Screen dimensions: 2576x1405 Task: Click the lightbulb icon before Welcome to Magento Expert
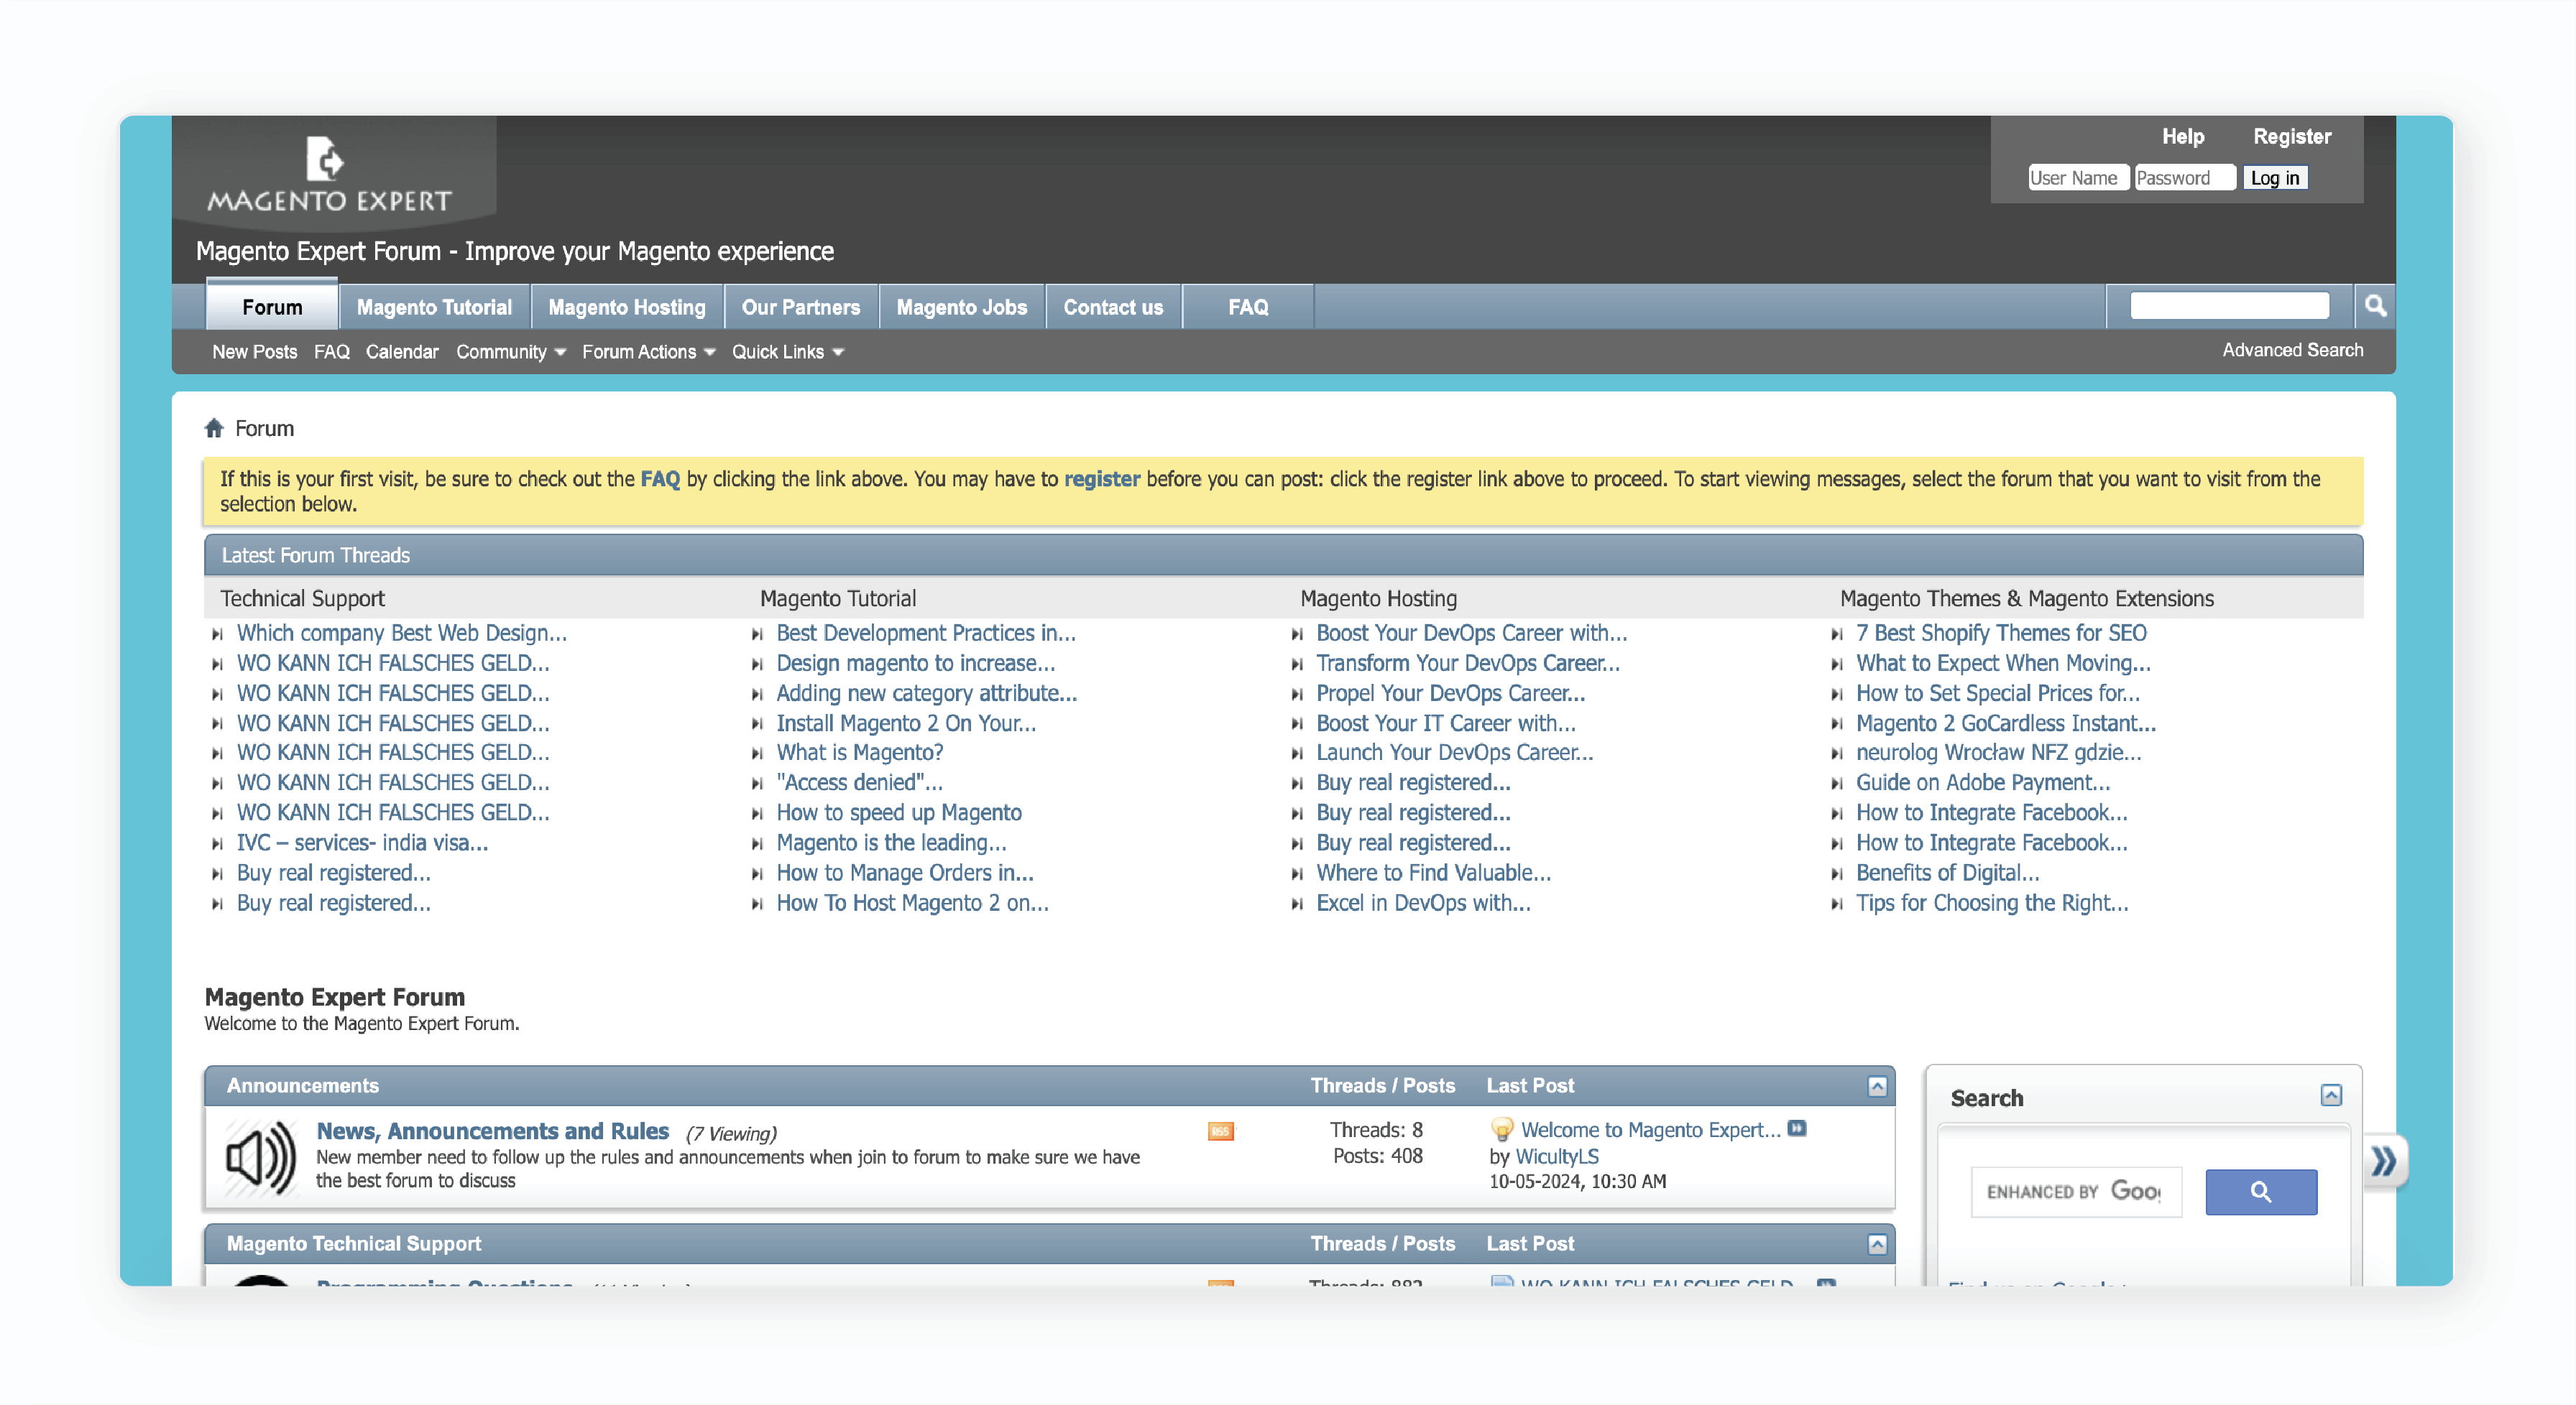tap(1501, 1129)
